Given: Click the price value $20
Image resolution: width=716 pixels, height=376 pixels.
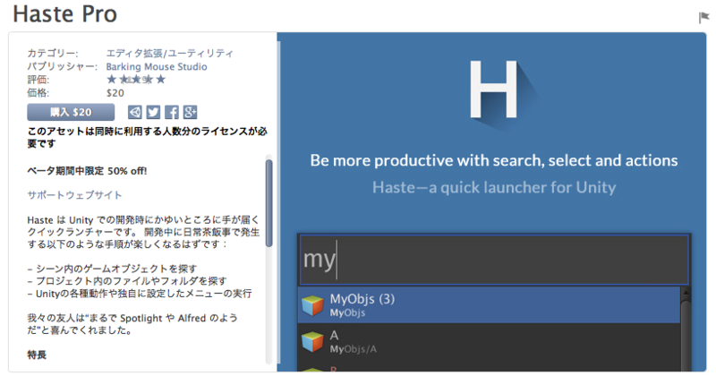Looking at the screenshot, I should [115, 93].
